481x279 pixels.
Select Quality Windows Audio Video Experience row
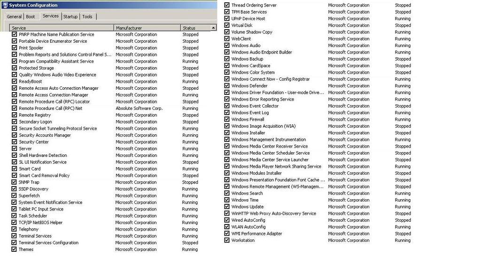click(x=105, y=75)
